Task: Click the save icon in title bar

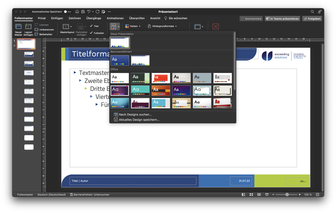Action: click(83, 12)
